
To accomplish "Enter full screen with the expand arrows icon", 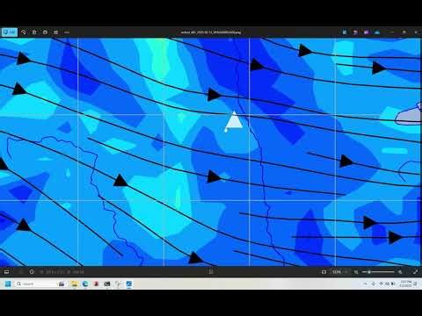I will point(415,272).
